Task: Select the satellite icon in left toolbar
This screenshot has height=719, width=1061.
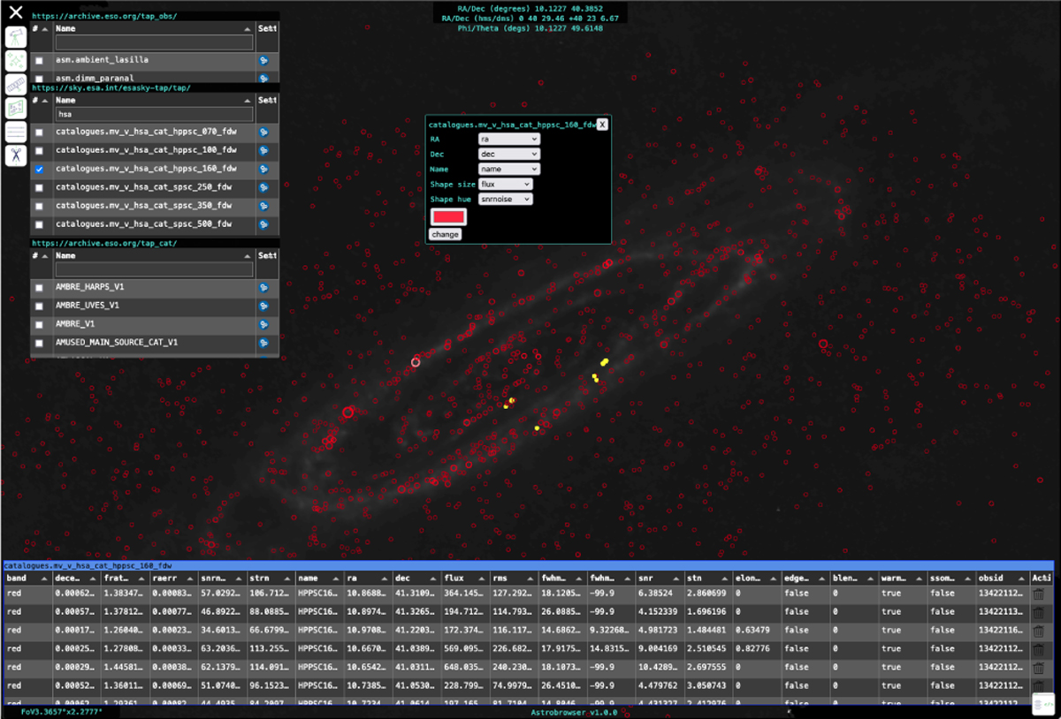Action: (x=15, y=85)
